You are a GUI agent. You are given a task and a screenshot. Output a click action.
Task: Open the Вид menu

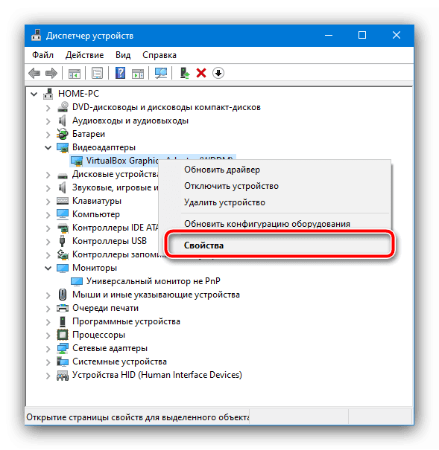[x=123, y=55]
